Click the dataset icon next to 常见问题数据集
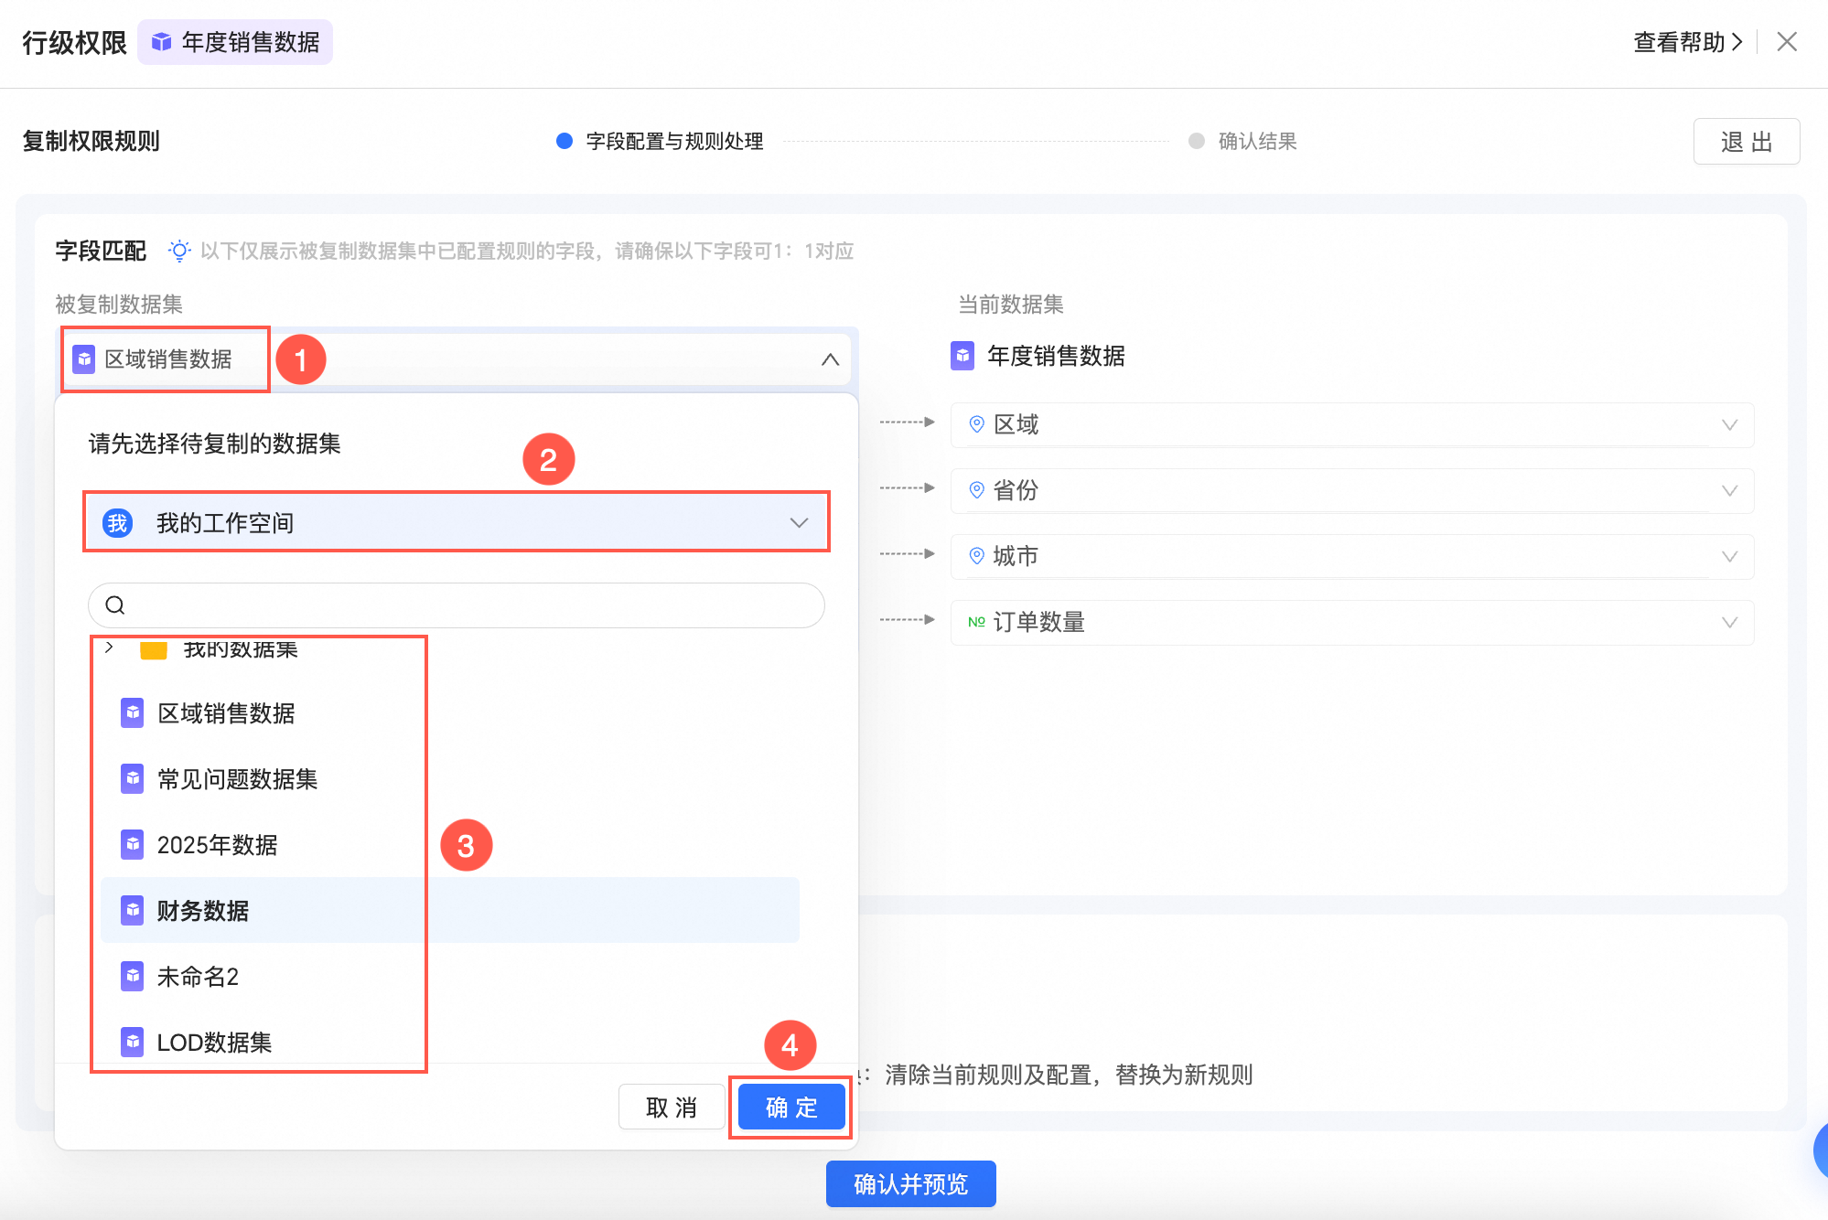The width and height of the screenshot is (1828, 1220). pyautogui.click(x=133, y=779)
